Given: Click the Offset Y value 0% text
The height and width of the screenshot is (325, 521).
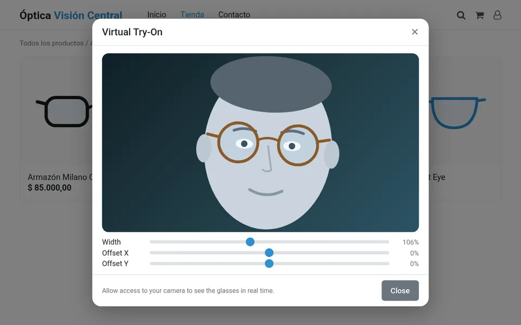Looking at the screenshot, I should pyautogui.click(x=414, y=264).
